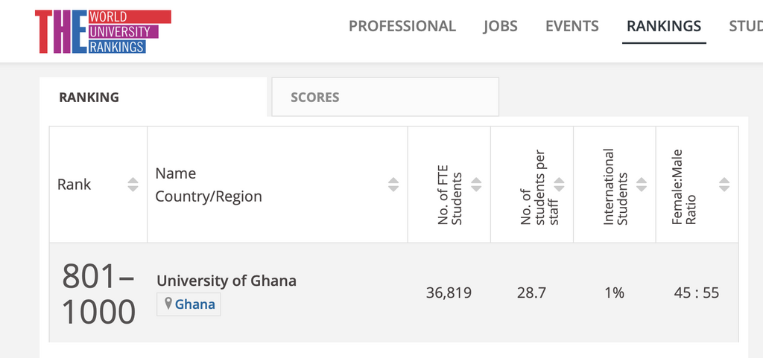Click the THE World University Rankings logo
Image resolution: width=763 pixels, height=358 pixels.
pyautogui.click(x=103, y=31)
